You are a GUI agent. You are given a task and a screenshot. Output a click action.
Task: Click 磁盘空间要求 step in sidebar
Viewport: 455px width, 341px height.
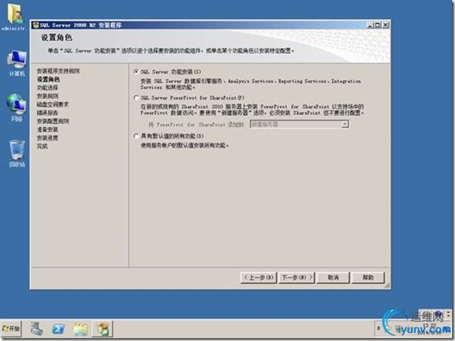pos(52,104)
